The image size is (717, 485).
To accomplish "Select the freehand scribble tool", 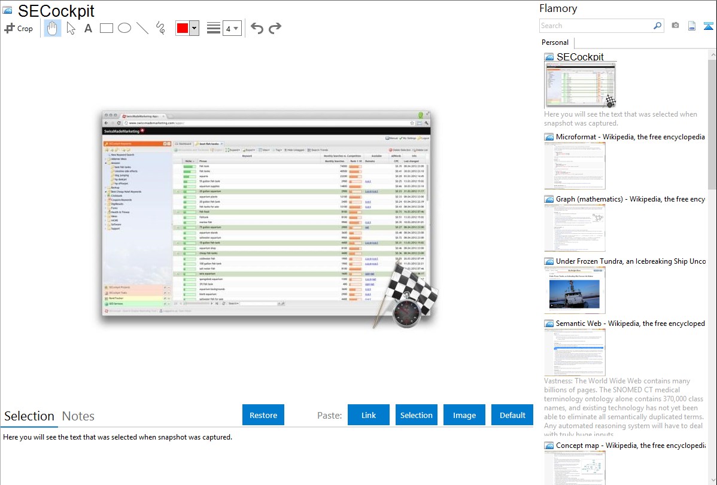I will (160, 28).
